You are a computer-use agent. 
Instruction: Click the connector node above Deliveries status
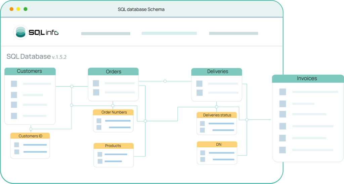click(x=217, y=107)
